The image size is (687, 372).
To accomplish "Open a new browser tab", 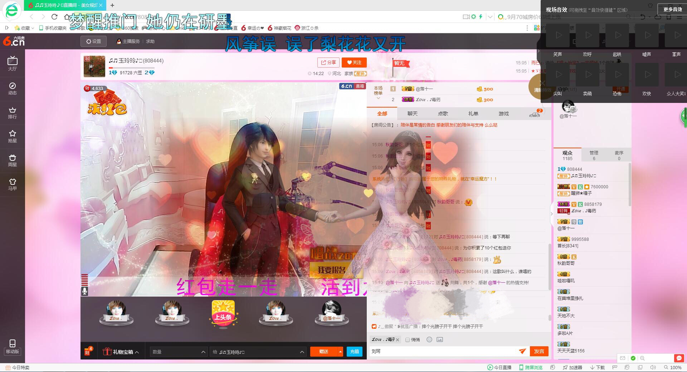I will [x=112, y=5].
